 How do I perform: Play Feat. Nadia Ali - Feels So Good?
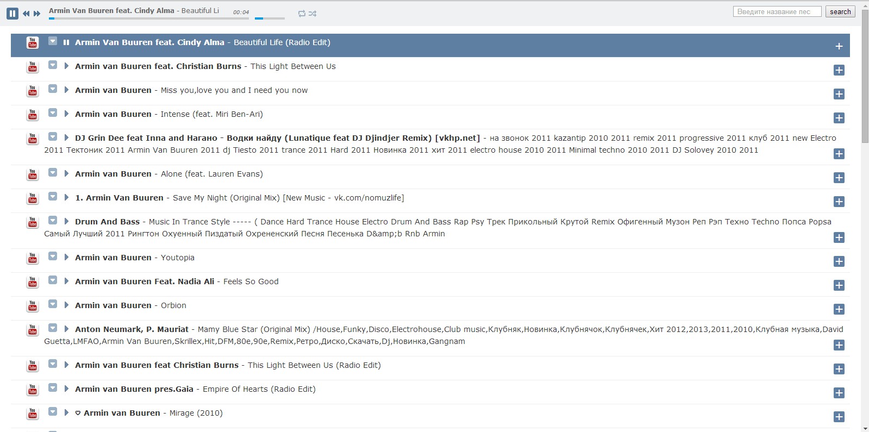pyautogui.click(x=66, y=281)
